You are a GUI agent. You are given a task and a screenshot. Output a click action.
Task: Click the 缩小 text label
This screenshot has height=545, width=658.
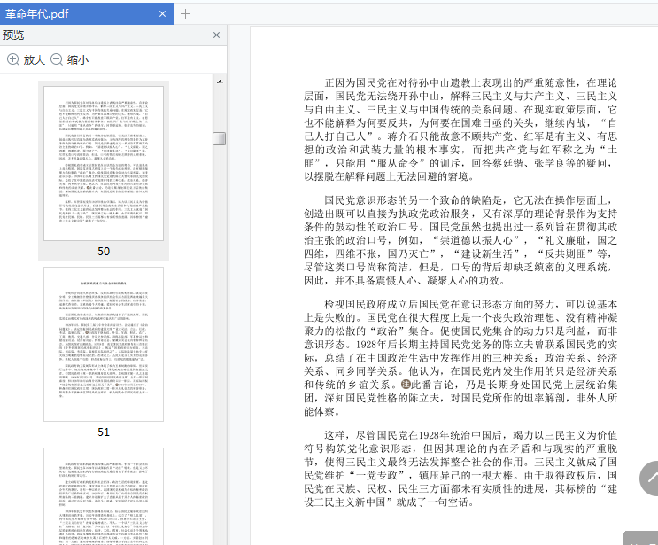click(x=78, y=59)
